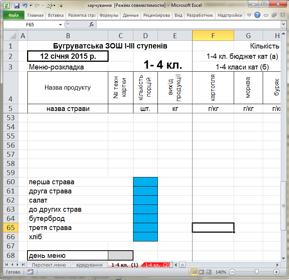
Task: Click the 140% zoom level button
Action: [x=221, y=272]
